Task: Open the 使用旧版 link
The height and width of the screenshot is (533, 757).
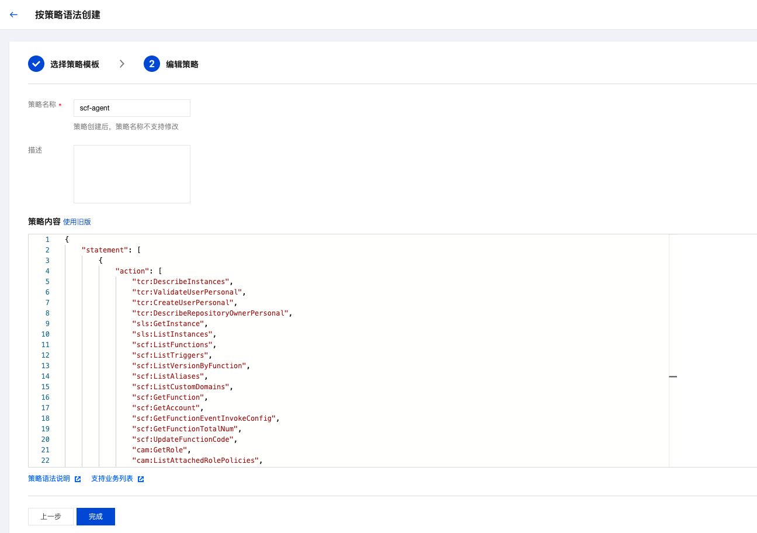Action: (77, 222)
